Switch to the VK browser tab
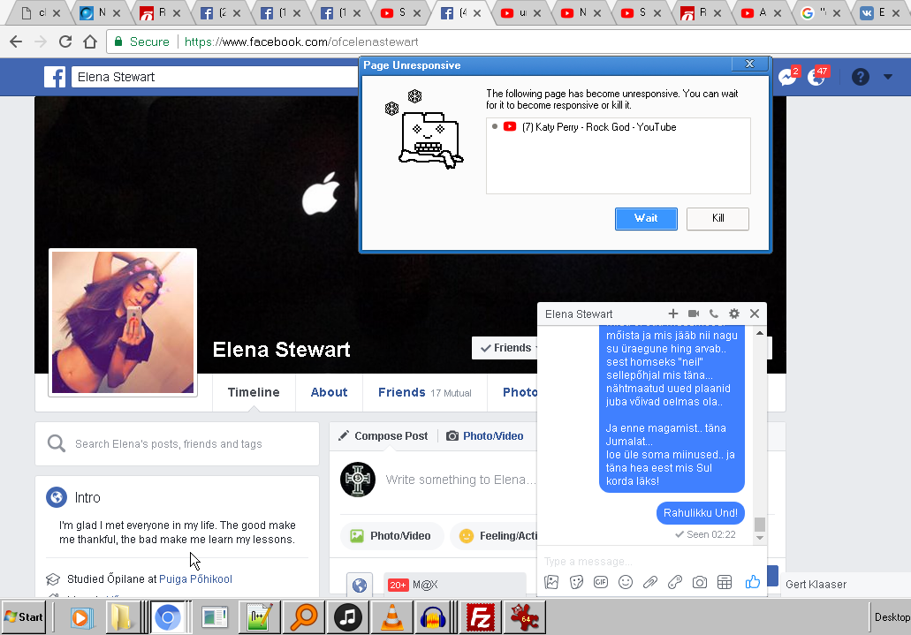911x635 pixels. click(880, 12)
